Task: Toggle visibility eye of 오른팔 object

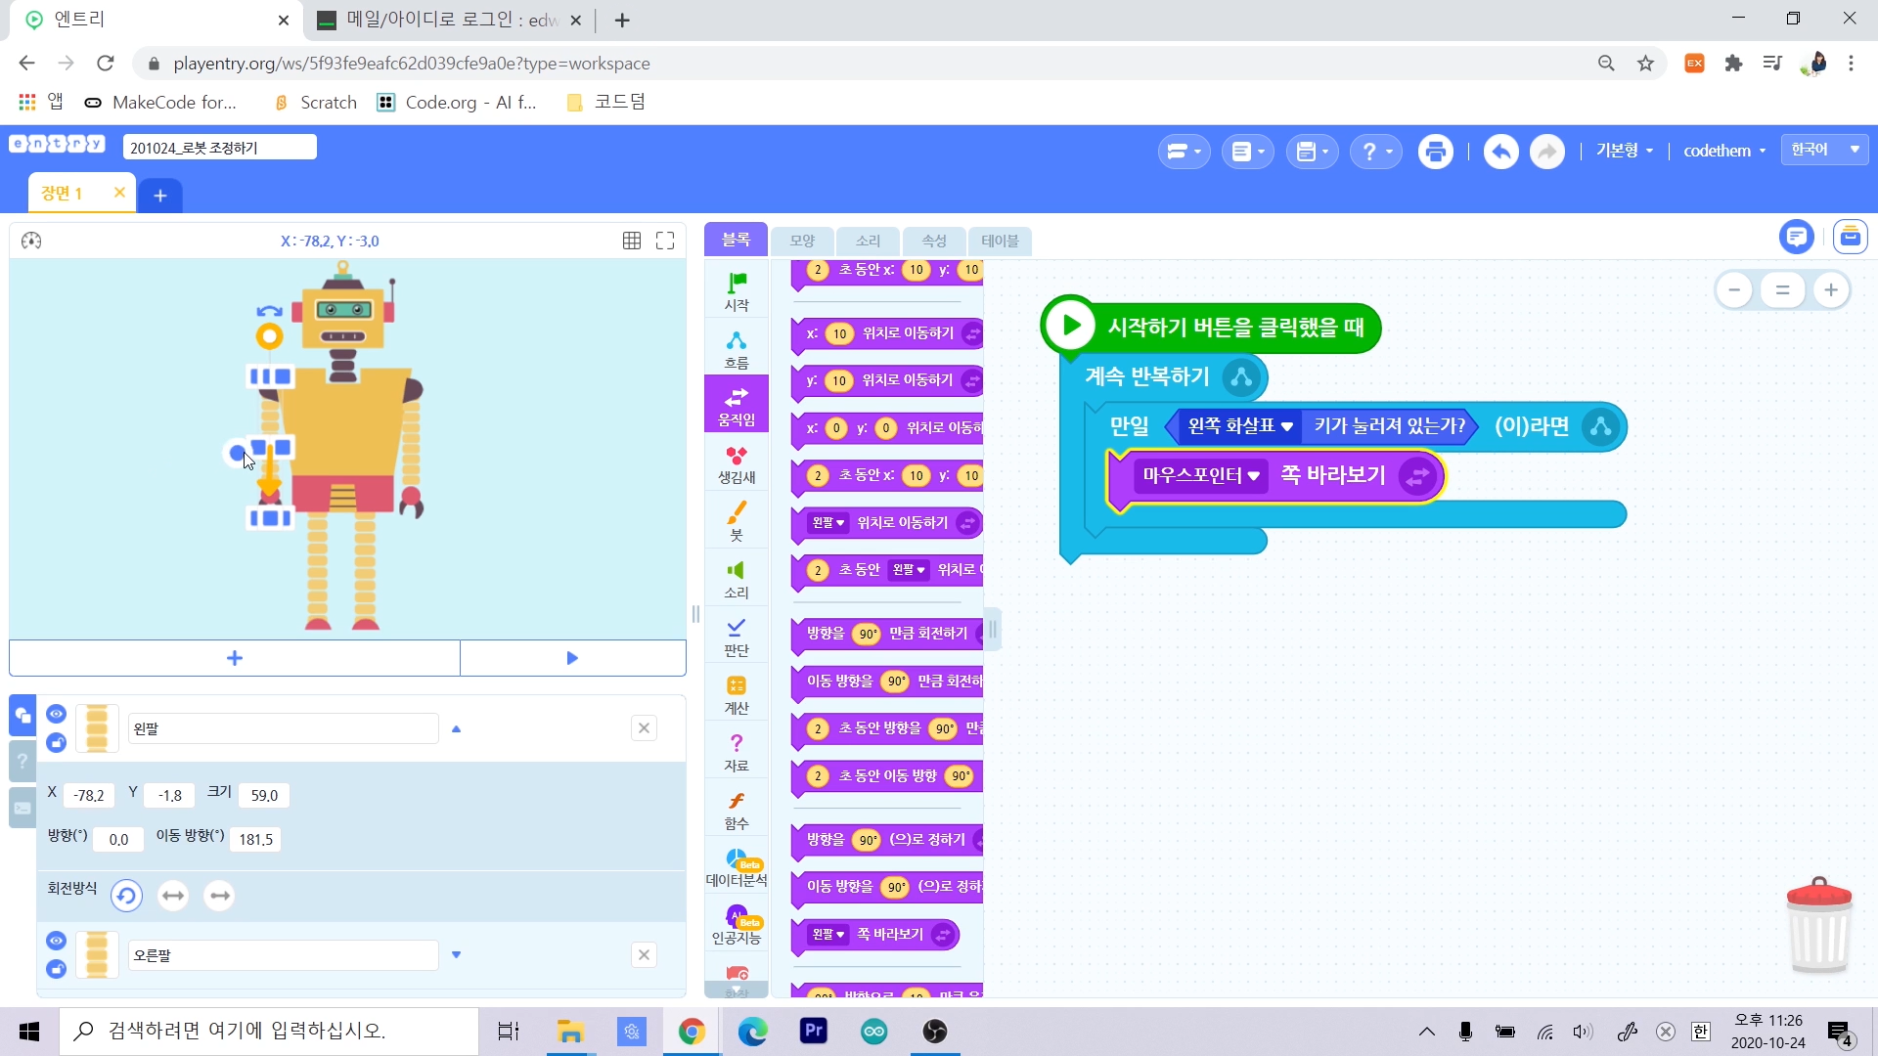Action: tap(56, 941)
